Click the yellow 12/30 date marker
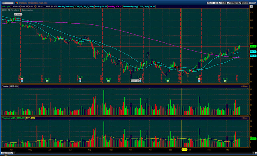 pos(184,150)
